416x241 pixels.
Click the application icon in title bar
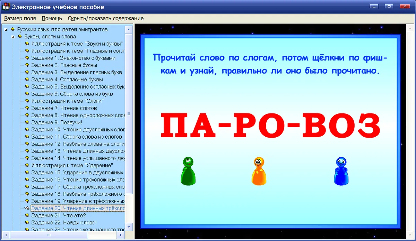[x=6, y=7]
